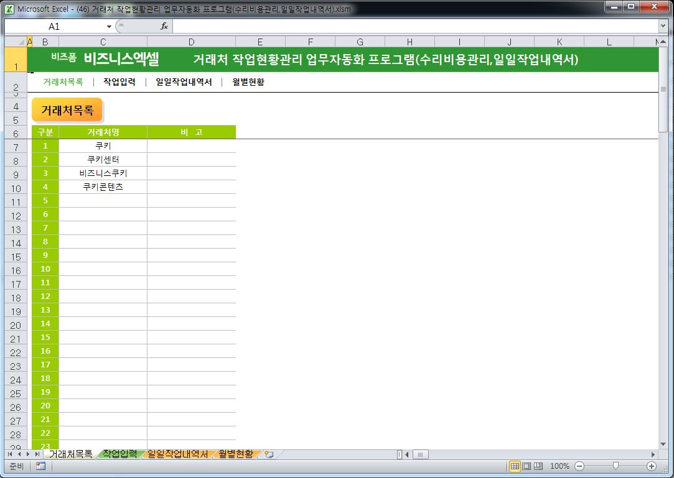Image resolution: width=674 pixels, height=478 pixels.
Task: Click the zoom in plus button
Action: [651, 466]
